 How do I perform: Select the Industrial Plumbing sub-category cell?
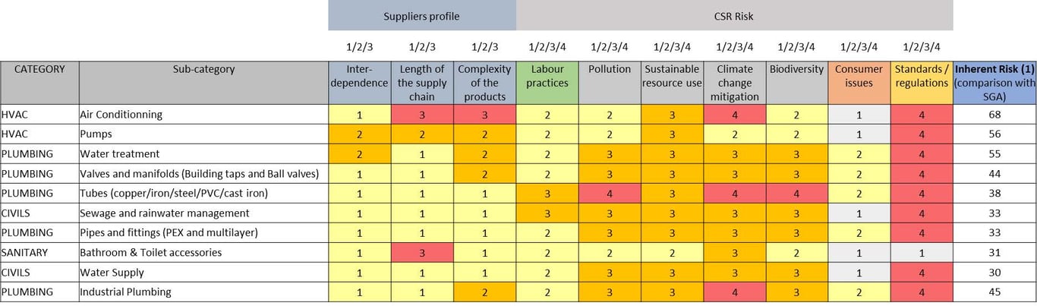(203, 292)
